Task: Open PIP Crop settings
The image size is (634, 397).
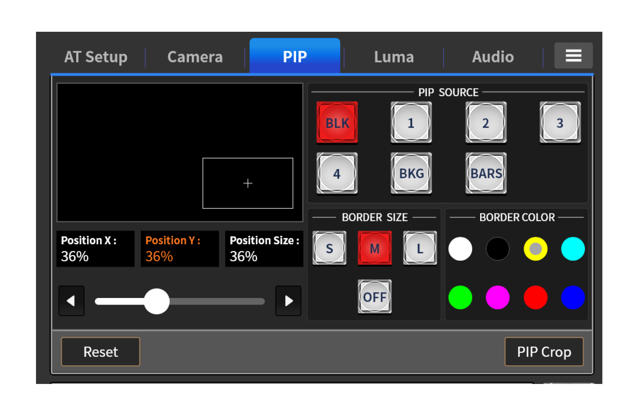Action: (544, 352)
